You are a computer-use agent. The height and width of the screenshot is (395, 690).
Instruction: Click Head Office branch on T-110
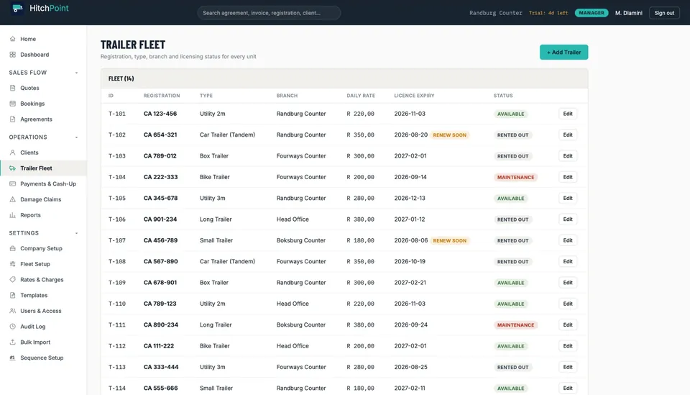pos(293,304)
